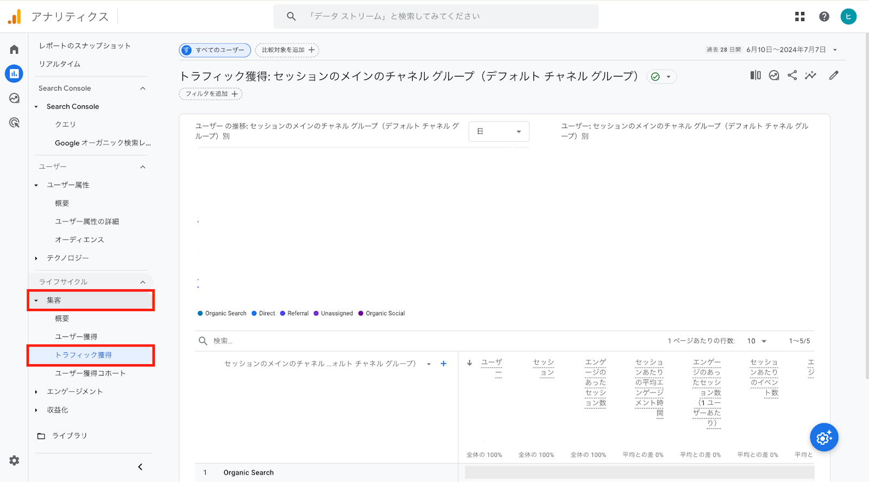Click セッションあたりのイベント数 column header
The image size is (869, 482).
click(764, 377)
